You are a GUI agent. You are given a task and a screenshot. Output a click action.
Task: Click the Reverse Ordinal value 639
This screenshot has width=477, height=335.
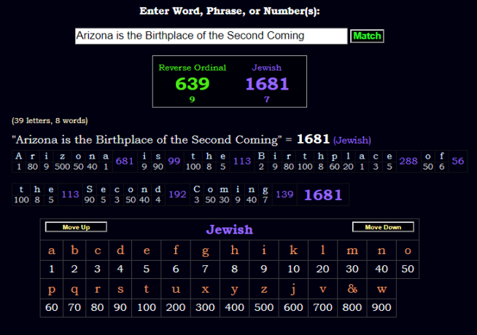tap(193, 84)
